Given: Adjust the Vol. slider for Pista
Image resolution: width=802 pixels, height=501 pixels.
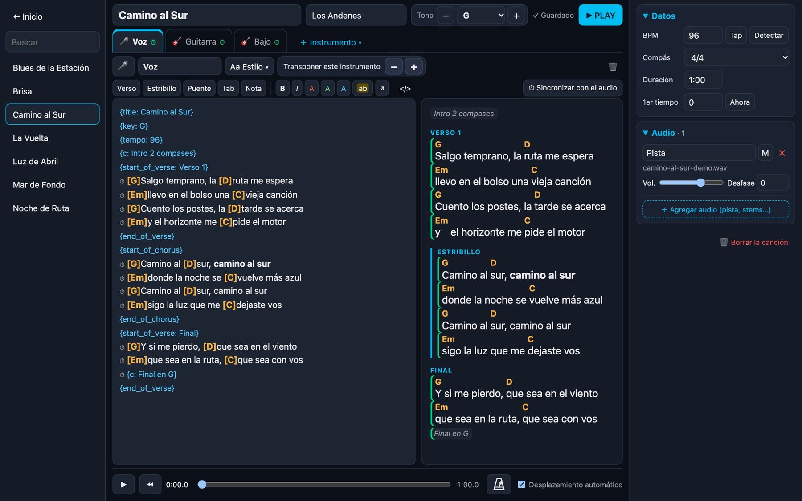Looking at the screenshot, I should click(x=691, y=183).
